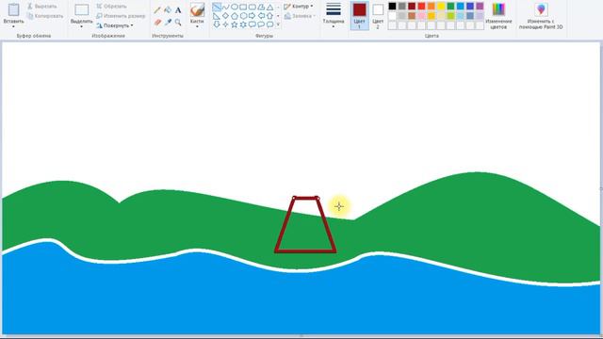
Task: Choose the Curve shape
Action: [x=225, y=7]
